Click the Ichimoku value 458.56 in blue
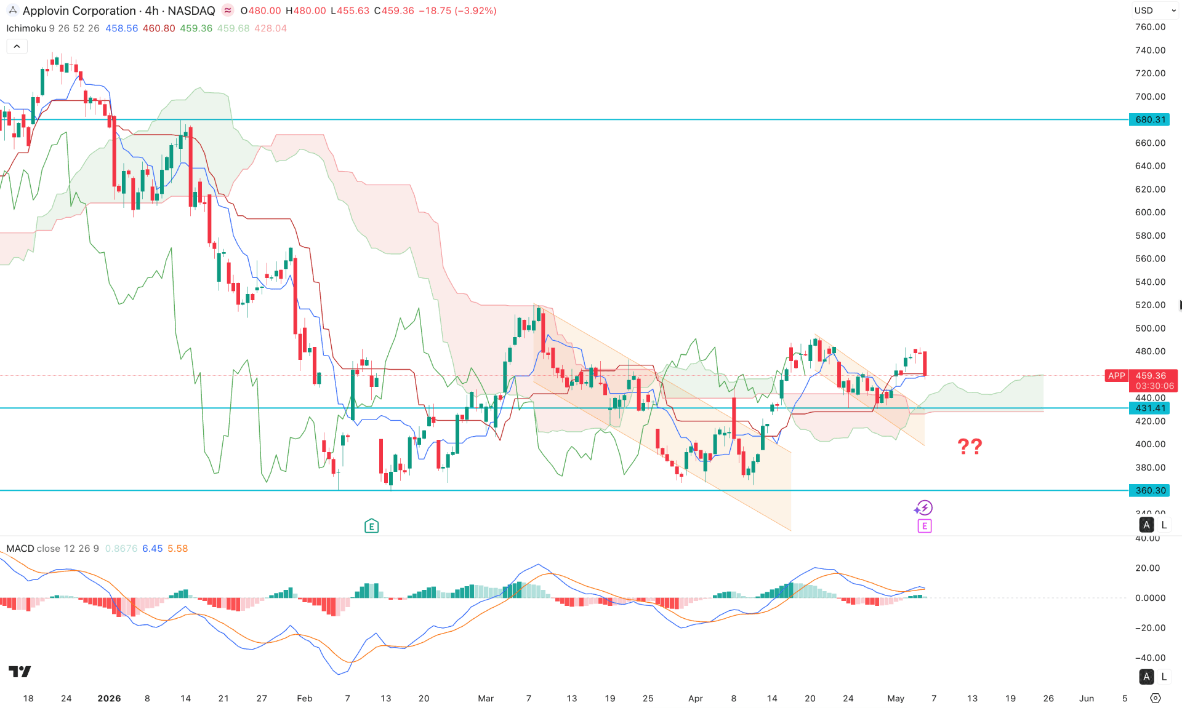Screen dimensions: 1182x708 point(122,28)
